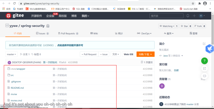
Task: Switch to the Issues tab
Action: tap(42, 34)
